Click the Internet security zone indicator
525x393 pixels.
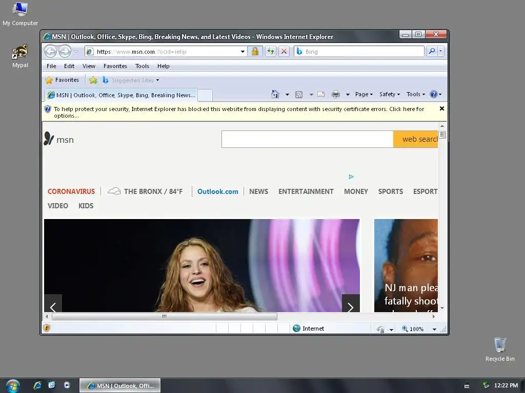[308, 329]
